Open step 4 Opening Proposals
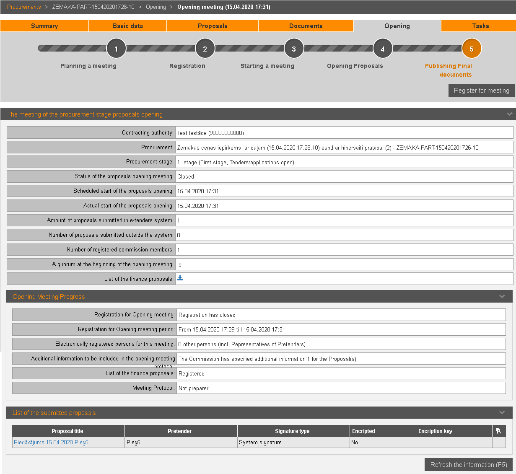The image size is (516, 474). [x=383, y=49]
